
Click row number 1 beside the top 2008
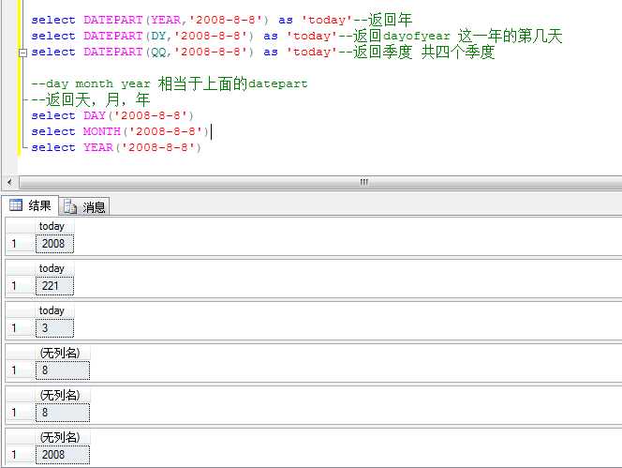[x=14, y=243]
